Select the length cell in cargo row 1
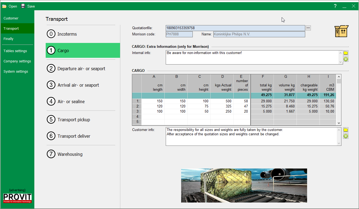This screenshot has width=359, height=209. pyautogui.click(x=153, y=101)
